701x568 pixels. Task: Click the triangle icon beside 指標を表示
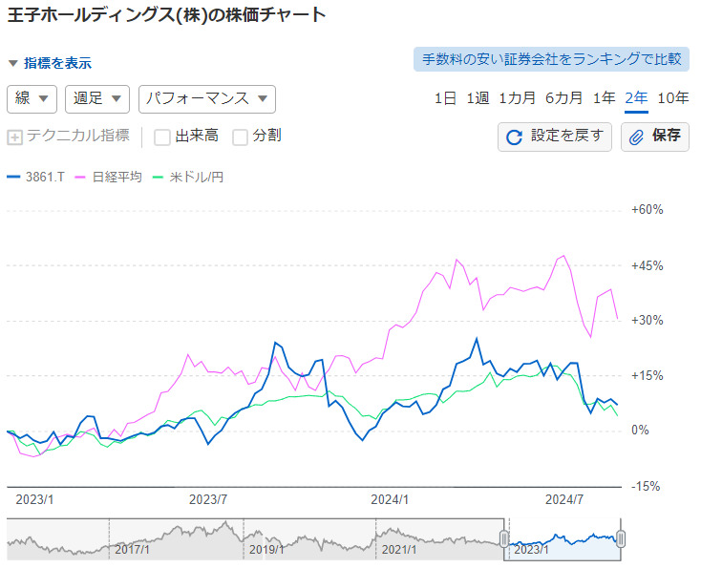tap(12, 63)
